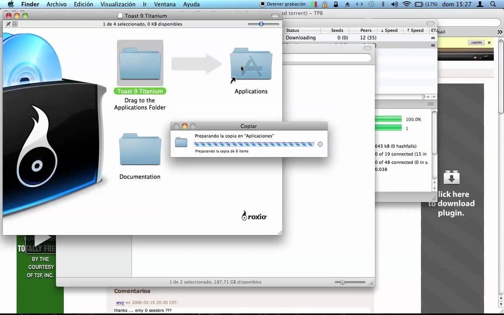Open the Visualización menu
The width and height of the screenshot is (504, 315).
point(118,4)
